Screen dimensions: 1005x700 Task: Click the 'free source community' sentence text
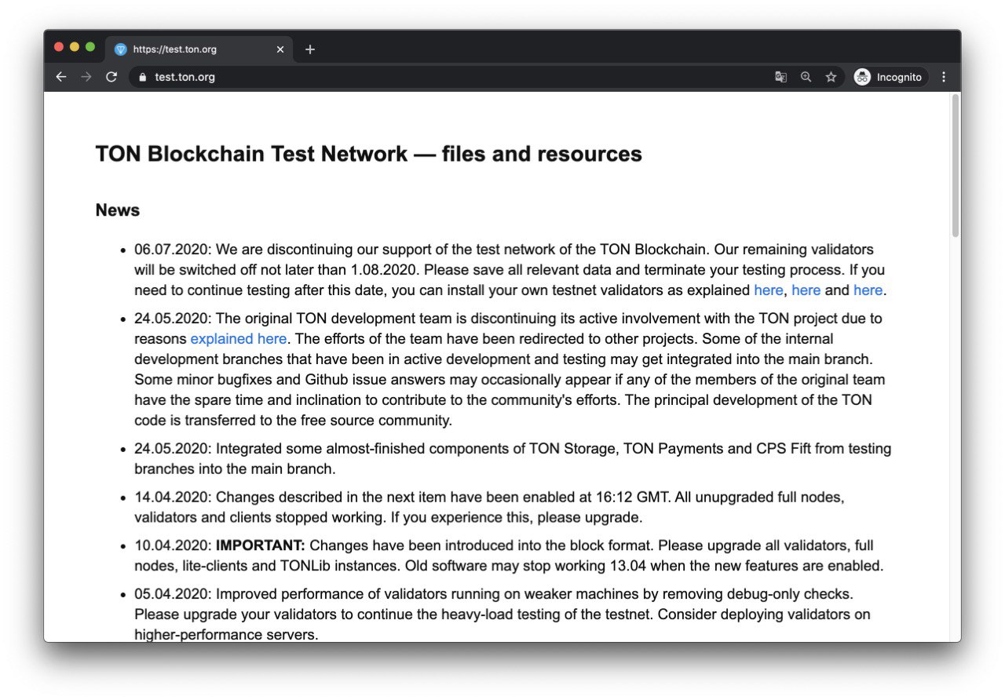point(376,421)
